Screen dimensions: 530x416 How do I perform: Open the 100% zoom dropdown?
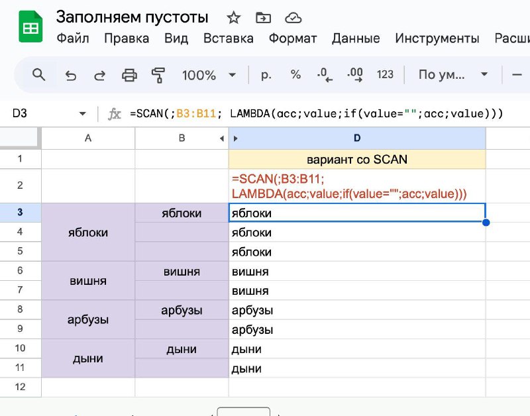click(209, 75)
